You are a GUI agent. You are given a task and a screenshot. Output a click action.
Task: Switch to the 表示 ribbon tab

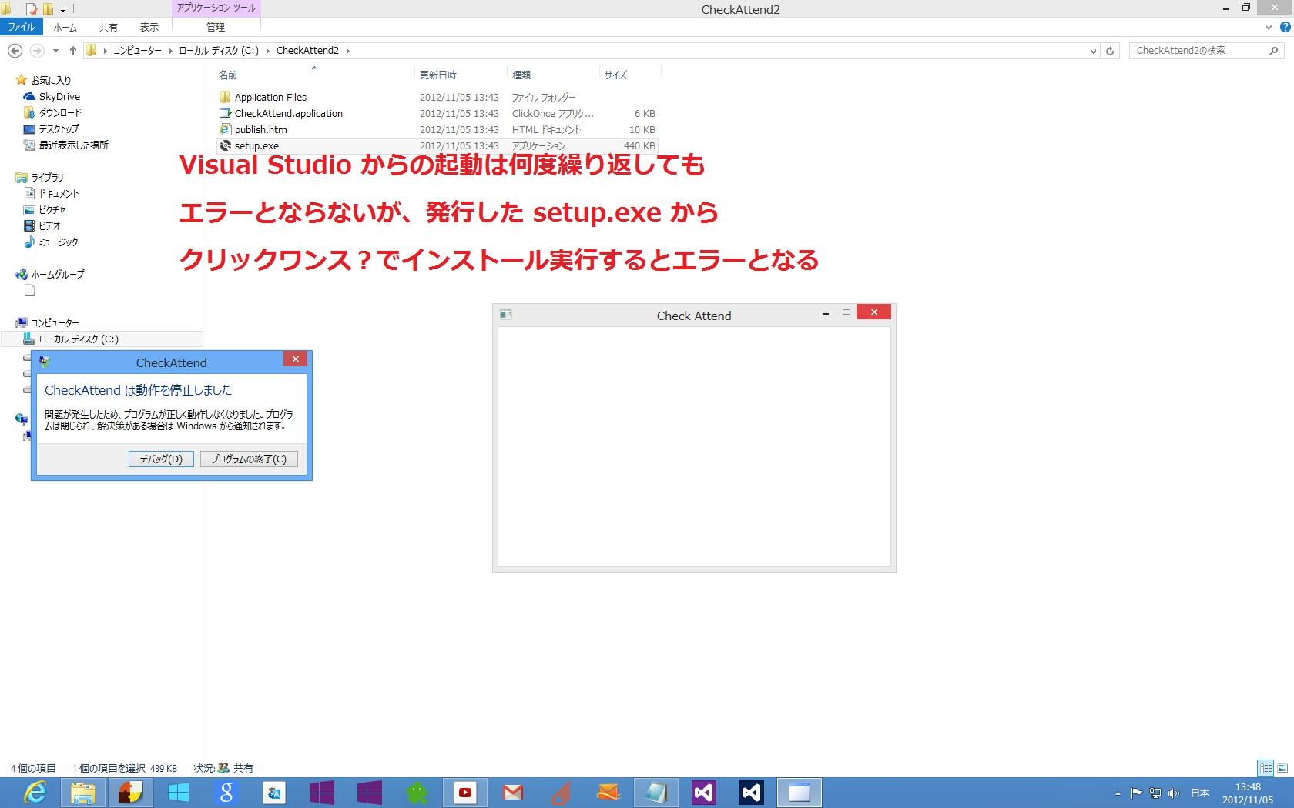tap(149, 27)
